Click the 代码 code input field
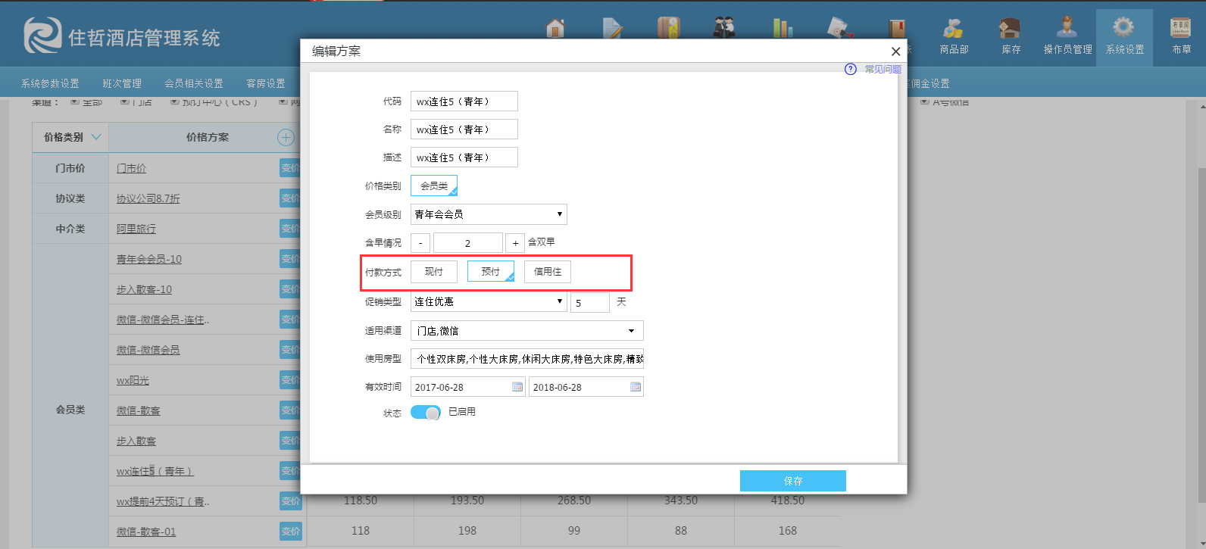Viewport: 1206px width, 549px height. point(464,101)
